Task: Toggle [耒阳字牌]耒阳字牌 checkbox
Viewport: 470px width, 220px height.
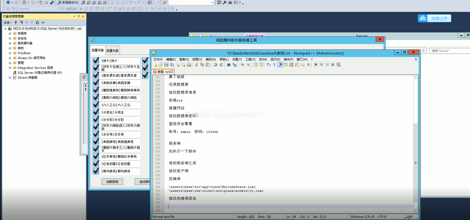Action: (96, 83)
